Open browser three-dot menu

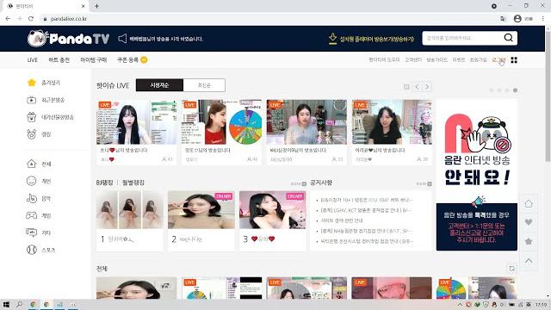tap(543, 19)
